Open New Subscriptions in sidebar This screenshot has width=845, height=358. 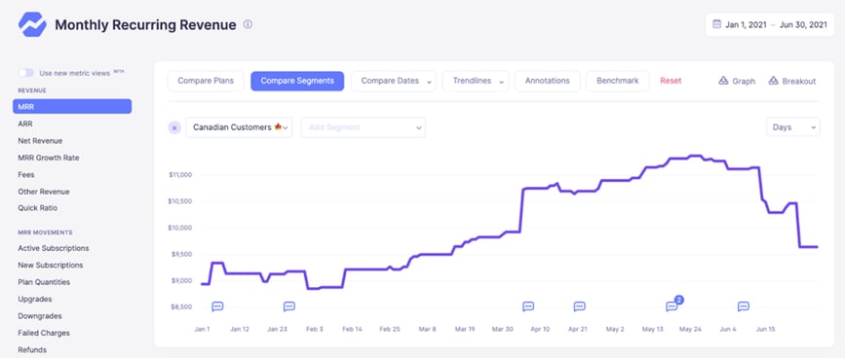pos(51,266)
